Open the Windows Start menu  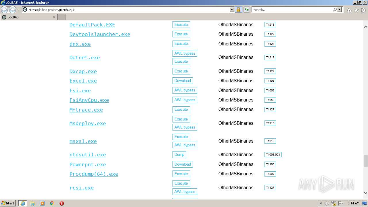pos(8,203)
